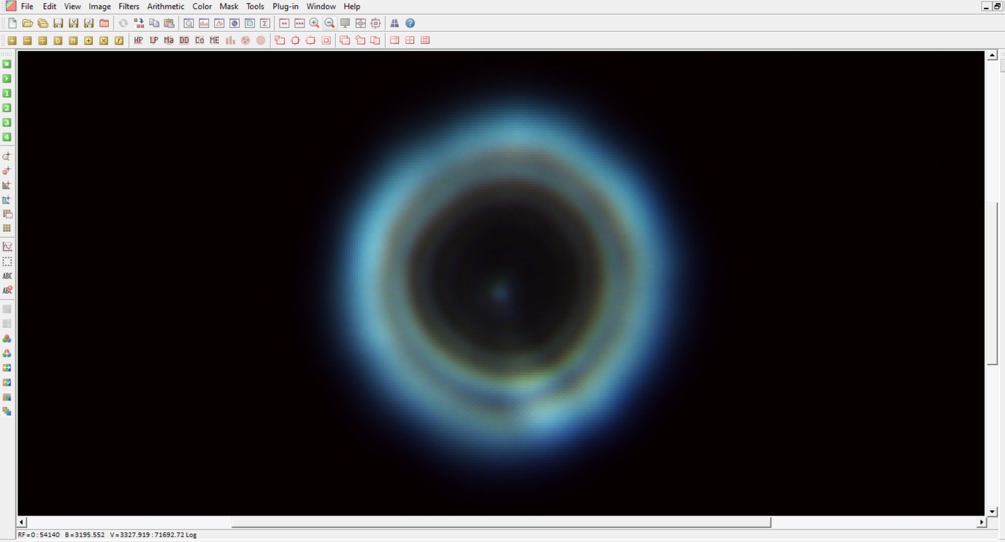This screenshot has height=542, width=1005.
Task: Click the gold f function icon
Action: coord(120,40)
